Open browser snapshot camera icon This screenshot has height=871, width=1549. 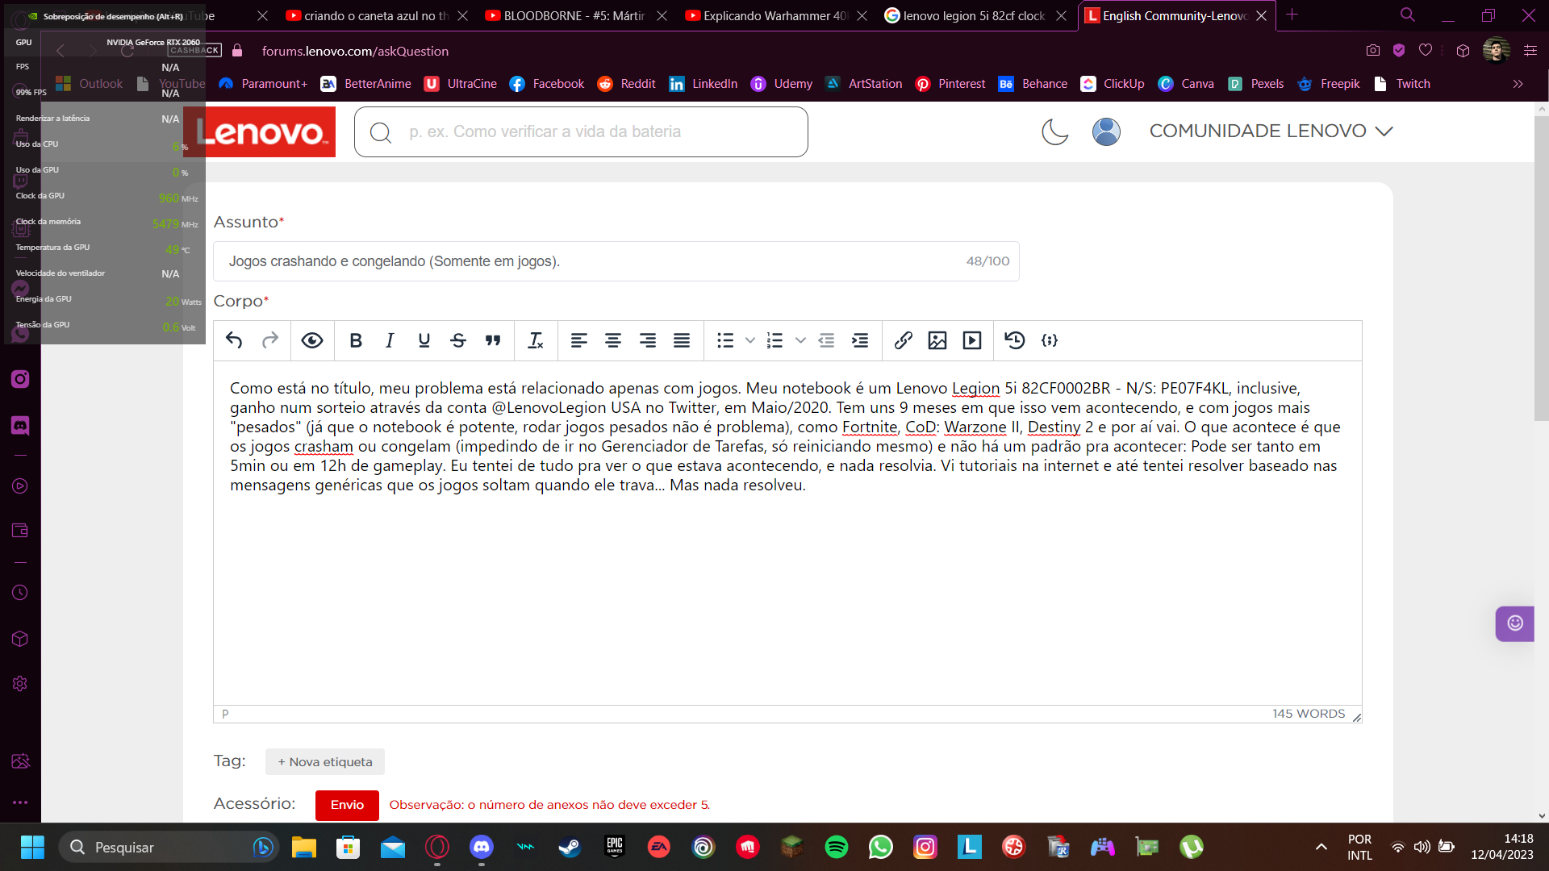(1373, 51)
